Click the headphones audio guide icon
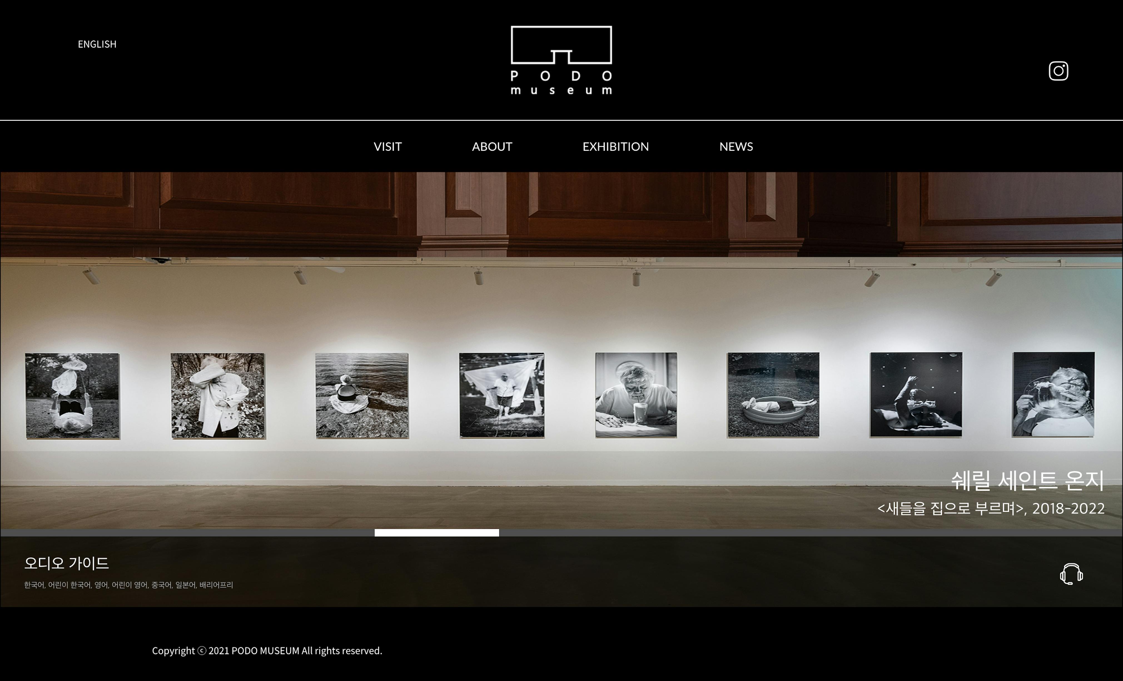1123x681 pixels. click(x=1071, y=574)
